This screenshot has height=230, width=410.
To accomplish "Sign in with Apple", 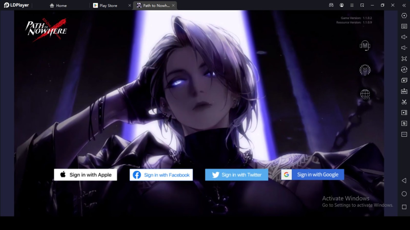I will (86, 175).
